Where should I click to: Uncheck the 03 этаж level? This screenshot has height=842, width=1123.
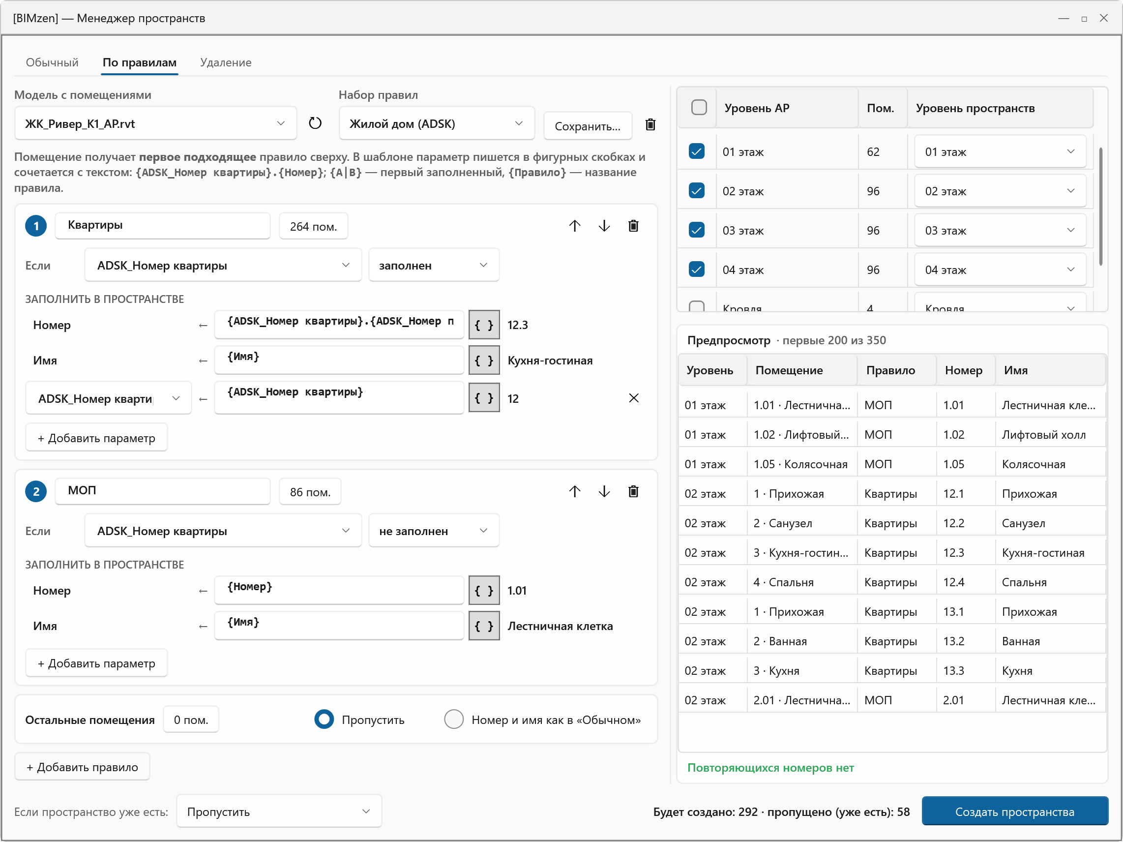tap(697, 230)
